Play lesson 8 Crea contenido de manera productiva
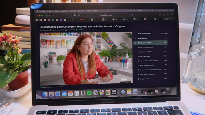 [x=151, y=70]
